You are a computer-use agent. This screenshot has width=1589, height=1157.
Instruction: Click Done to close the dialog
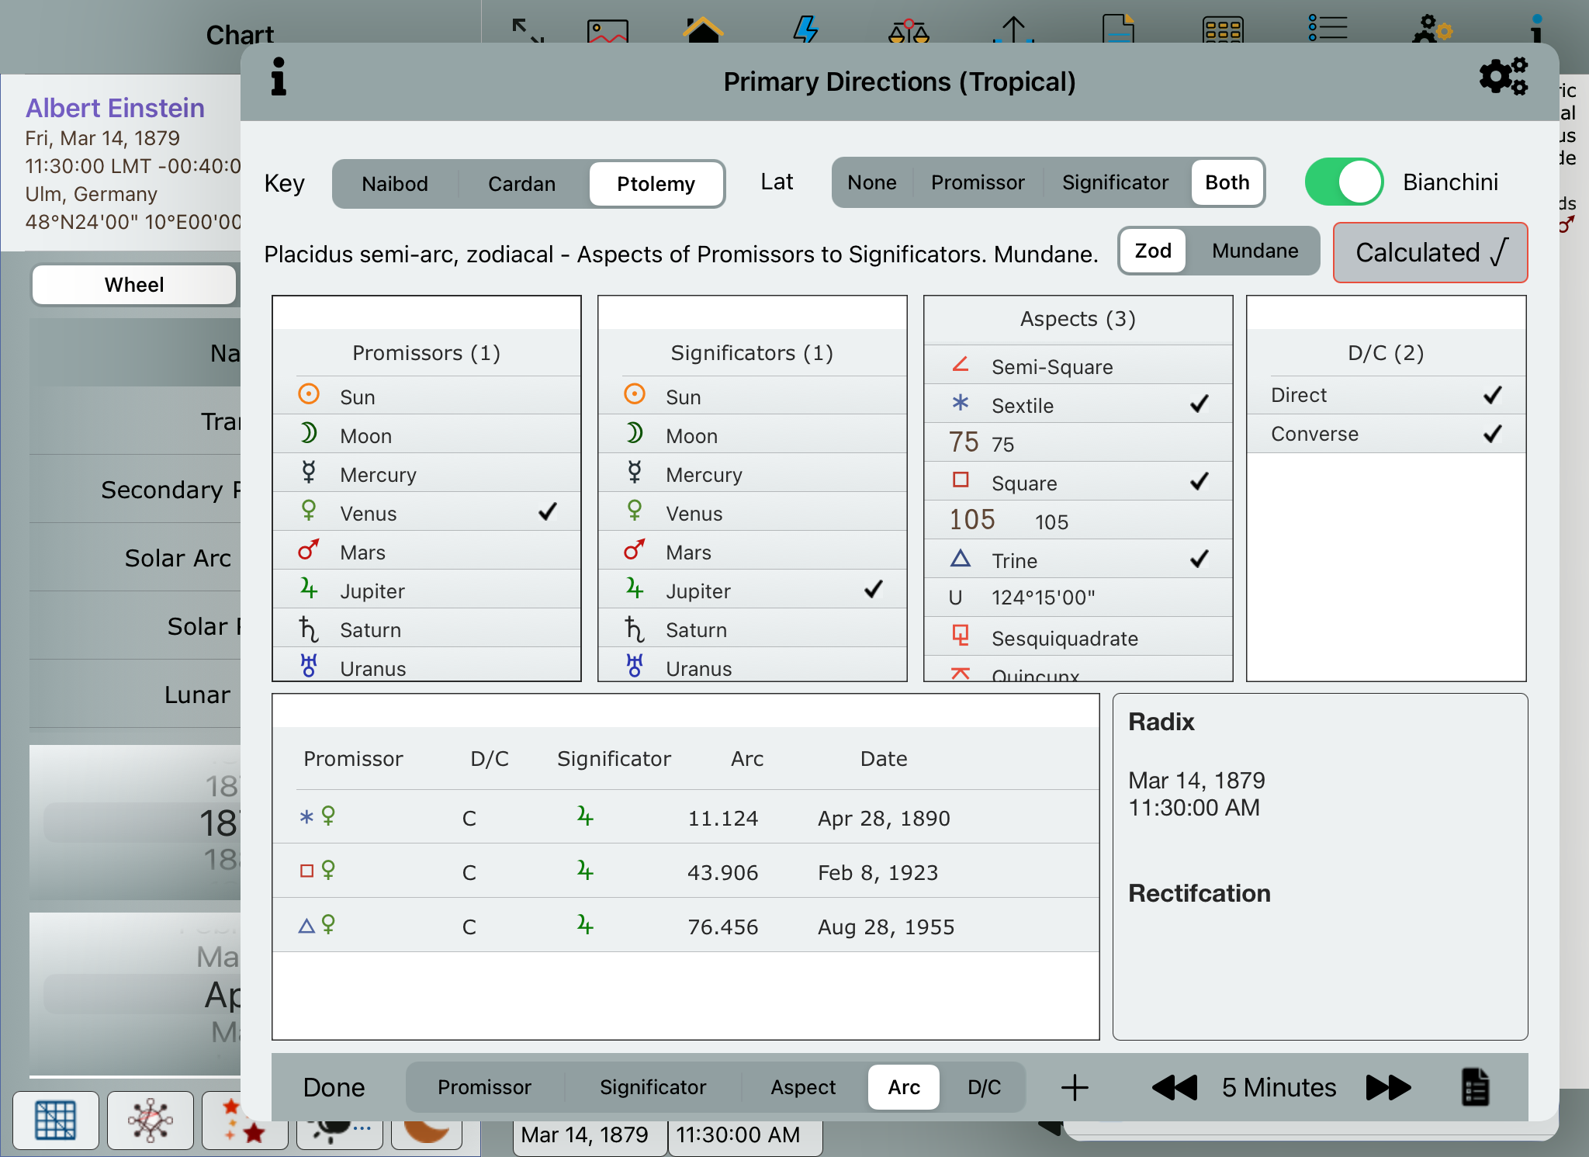(x=334, y=1087)
